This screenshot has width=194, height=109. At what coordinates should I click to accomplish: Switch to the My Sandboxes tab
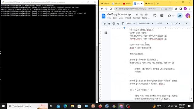click(x=149, y=4)
